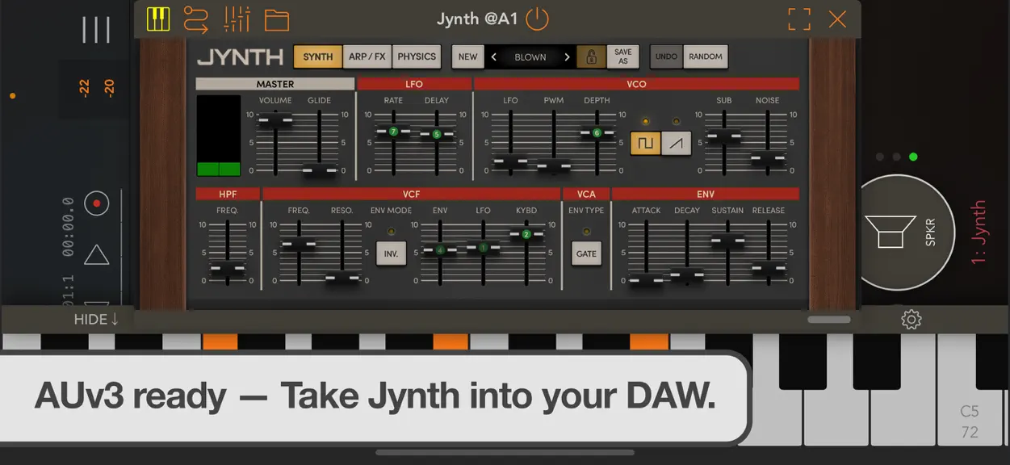The width and height of the screenshot is (1010, 465).
Task: Toggle the Jynth plugin power icon
Action: pos(537,19)
